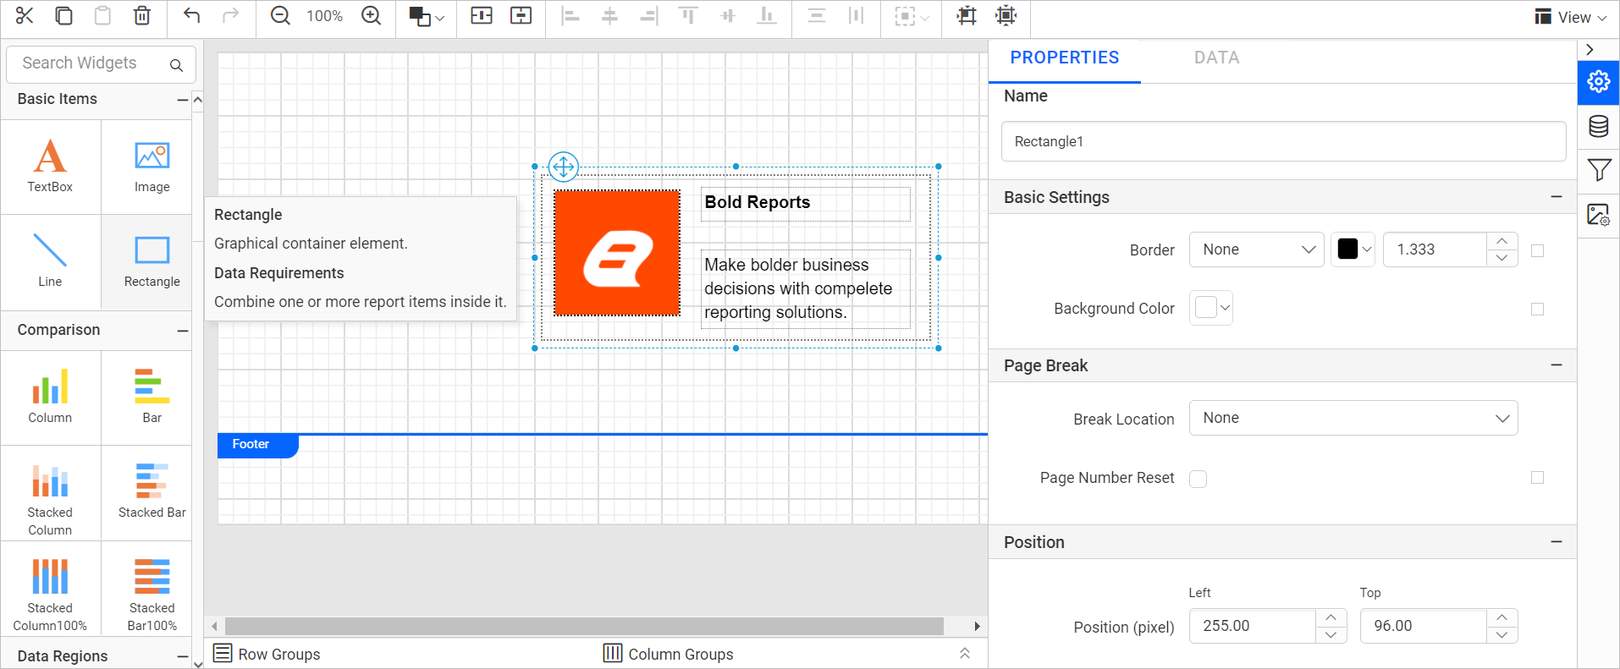Click the Left position value field
1620x669 pixels.
(x=1252, y=626)
